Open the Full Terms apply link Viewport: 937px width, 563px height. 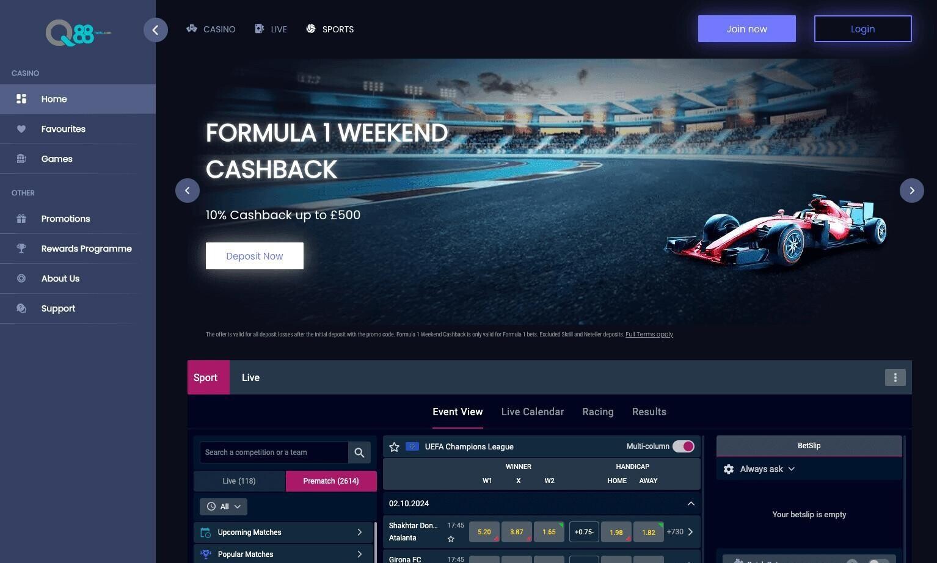649,335
